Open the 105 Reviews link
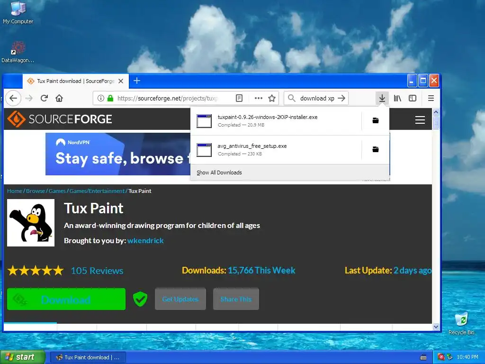 click(97, 271)
